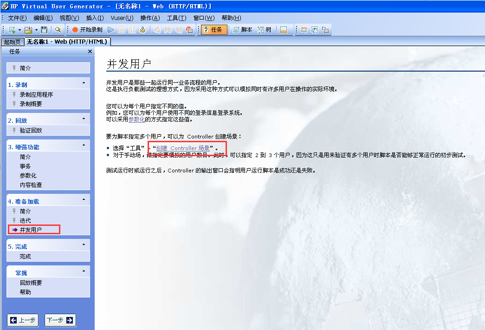Screen dimensions: 485x330
Task: Save the script with the floppy disk icon
Action: click(44, 30)
